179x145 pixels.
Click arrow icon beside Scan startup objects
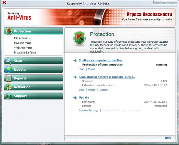[x=75, y=77]
